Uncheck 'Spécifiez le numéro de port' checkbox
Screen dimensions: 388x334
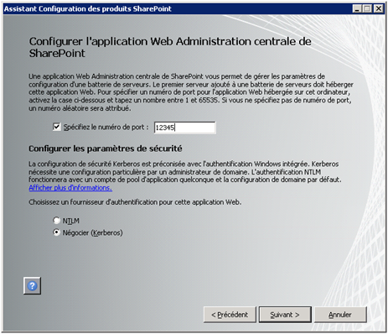point(57,127)
